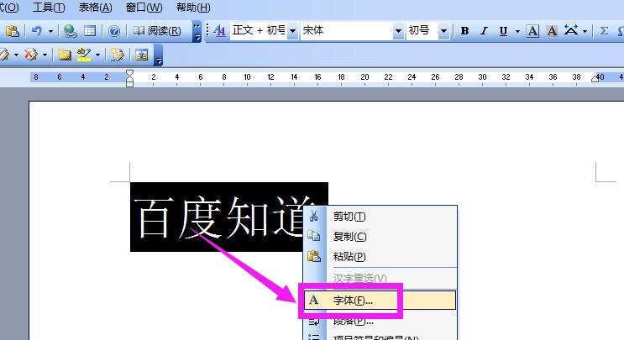Click the Undo arrow icon
The height and width of the screenshot is (340, 624).
point(36,31)
